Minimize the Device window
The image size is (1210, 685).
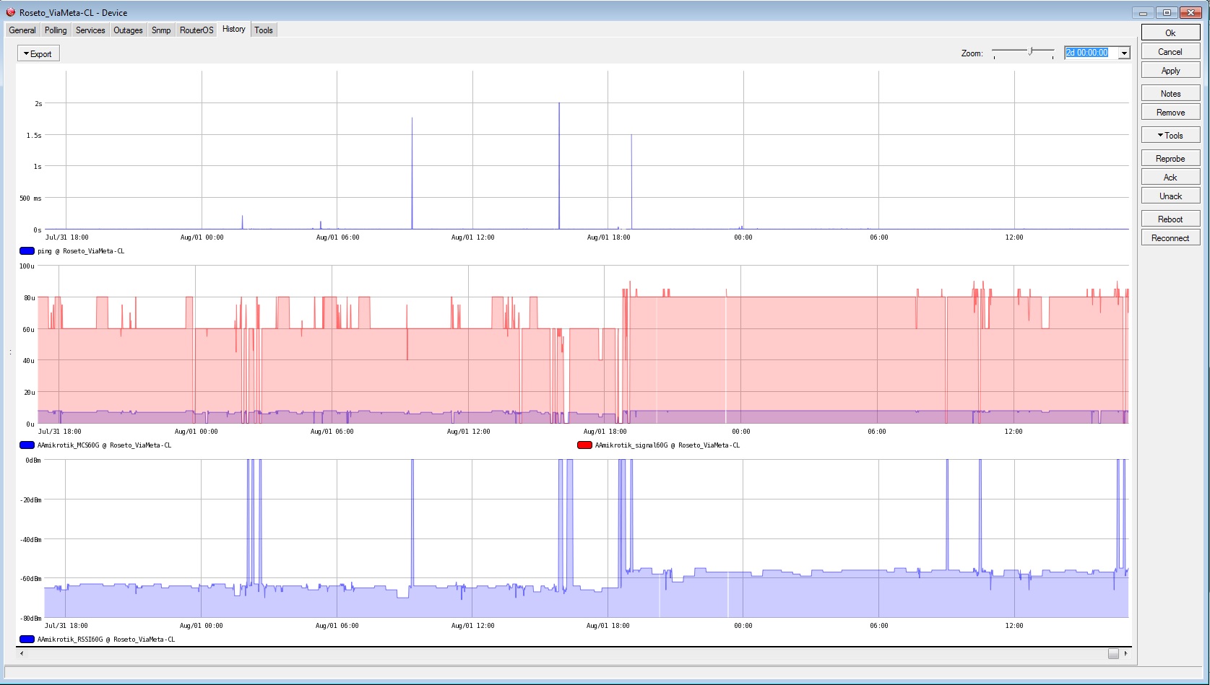pyautogui.click(x=1143, y=12)
